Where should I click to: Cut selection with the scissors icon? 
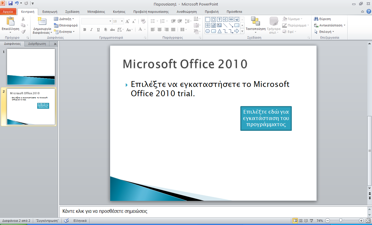click(x=23, y=19)
